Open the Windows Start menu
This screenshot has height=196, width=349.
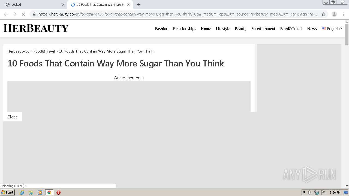(x=7, y=192)
